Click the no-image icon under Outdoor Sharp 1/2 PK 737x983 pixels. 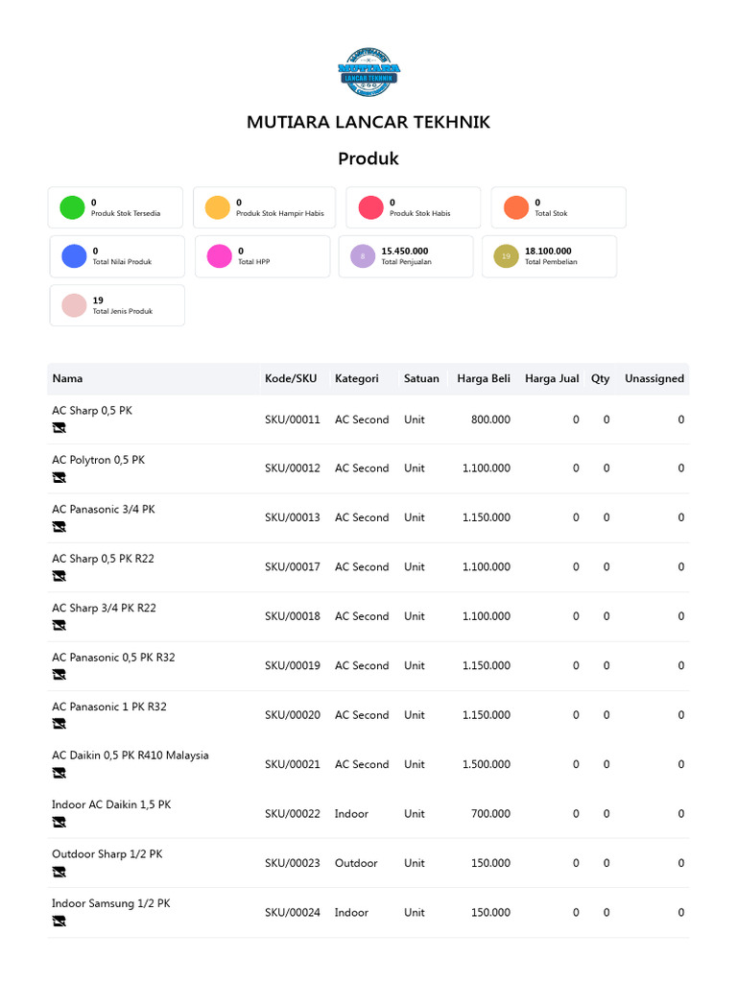(x=59, y=872)
